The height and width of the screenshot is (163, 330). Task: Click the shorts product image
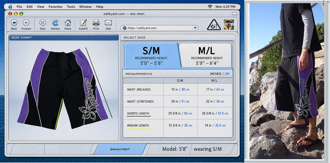point(63,89)
